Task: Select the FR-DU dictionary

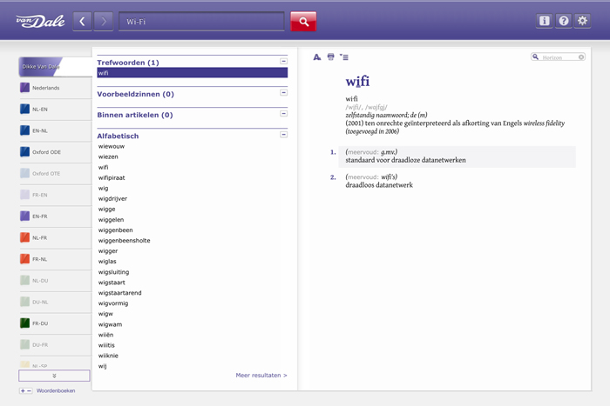Action: [x=55, y=323]
